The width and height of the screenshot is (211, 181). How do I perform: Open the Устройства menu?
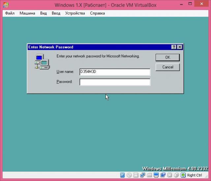pyautogui.click(x=75, y=13)
